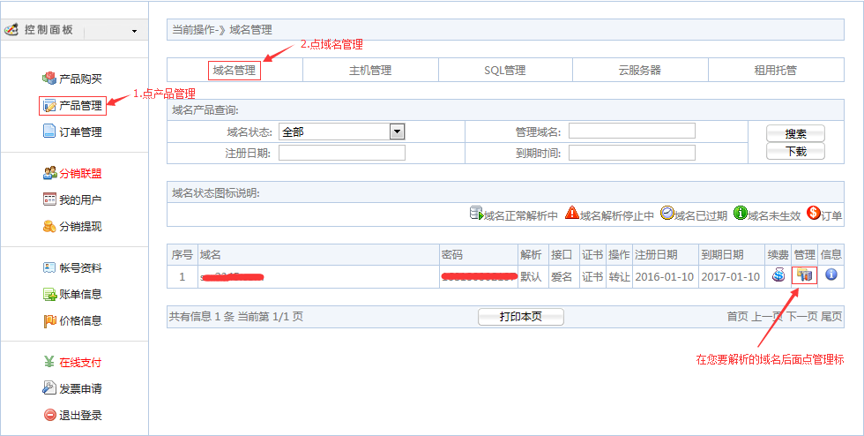Click the 搜索 button

tap(795, 134)
